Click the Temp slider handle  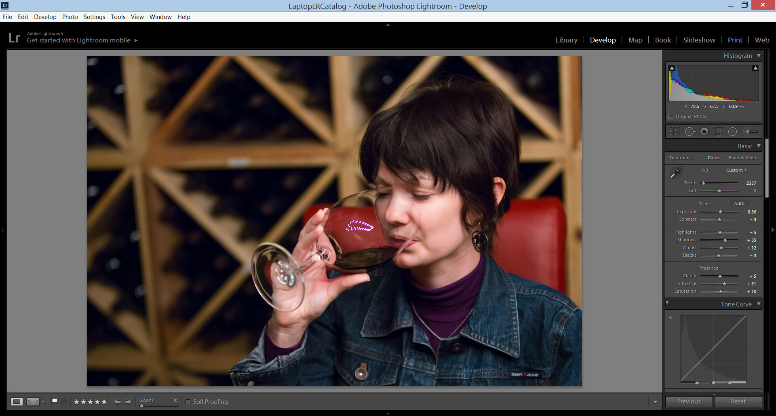(x=703, y=183)
